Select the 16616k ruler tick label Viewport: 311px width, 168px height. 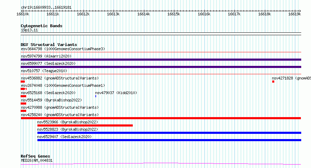(204, 14)
